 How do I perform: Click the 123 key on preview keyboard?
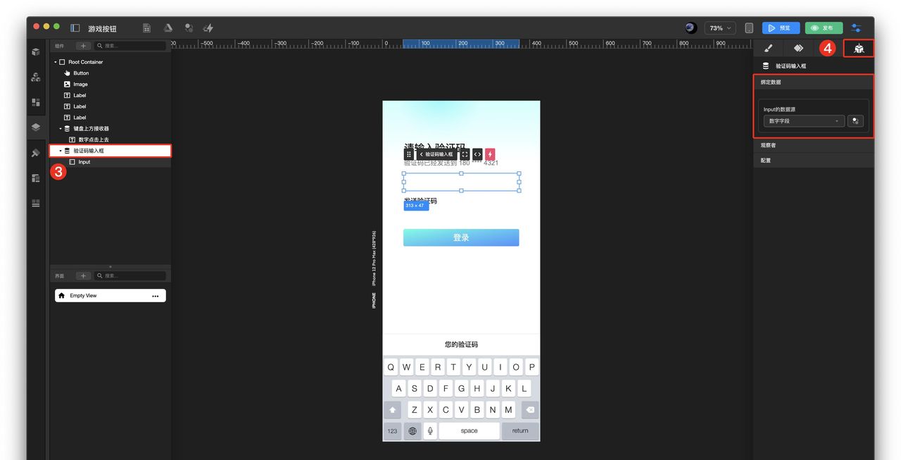392,430
